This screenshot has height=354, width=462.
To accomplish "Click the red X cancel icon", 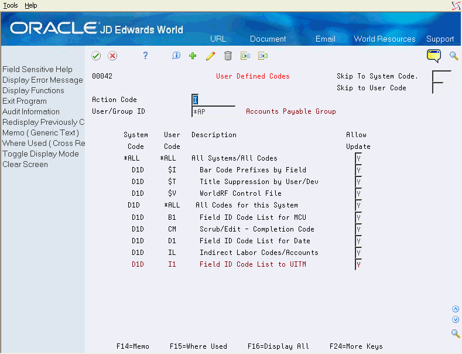I will pyautogui.click(x=112, y=56).
